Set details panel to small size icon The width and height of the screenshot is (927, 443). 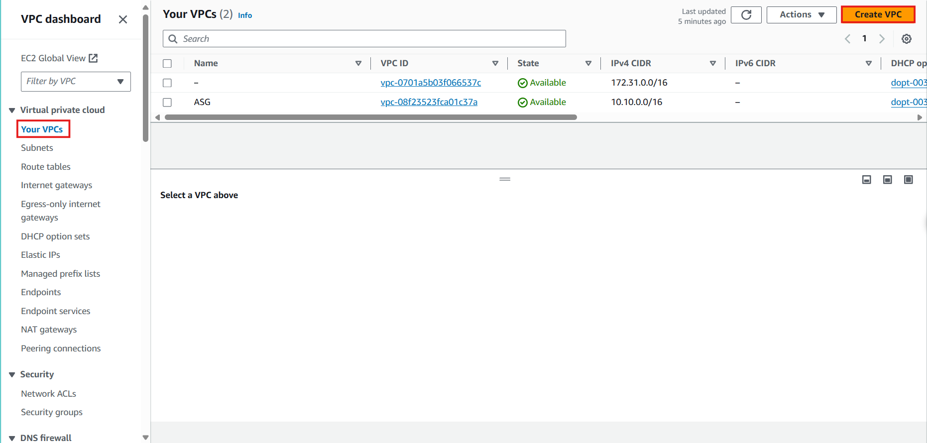(x=867, y=180)
